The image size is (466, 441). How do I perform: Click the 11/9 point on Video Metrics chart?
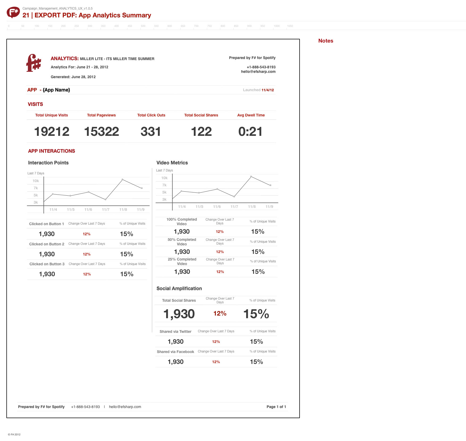[271, 185]
